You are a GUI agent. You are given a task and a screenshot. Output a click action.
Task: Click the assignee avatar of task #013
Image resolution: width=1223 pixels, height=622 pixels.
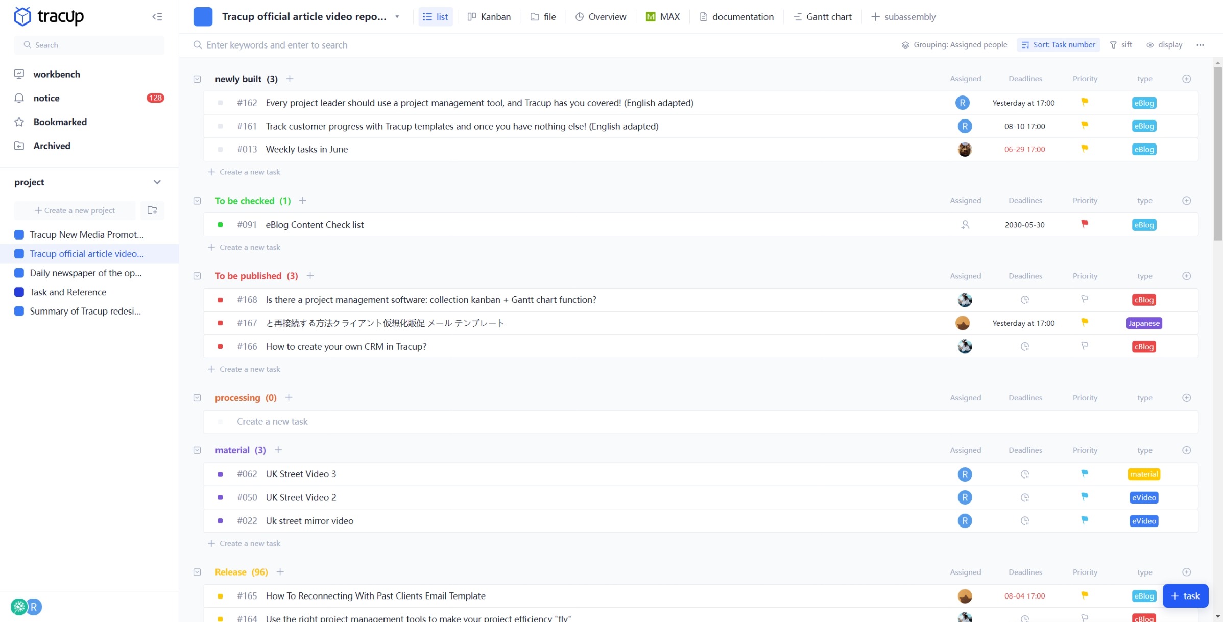click(964, 150)
